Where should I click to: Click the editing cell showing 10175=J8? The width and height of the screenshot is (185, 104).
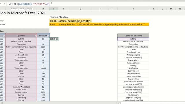coord(54,39)
